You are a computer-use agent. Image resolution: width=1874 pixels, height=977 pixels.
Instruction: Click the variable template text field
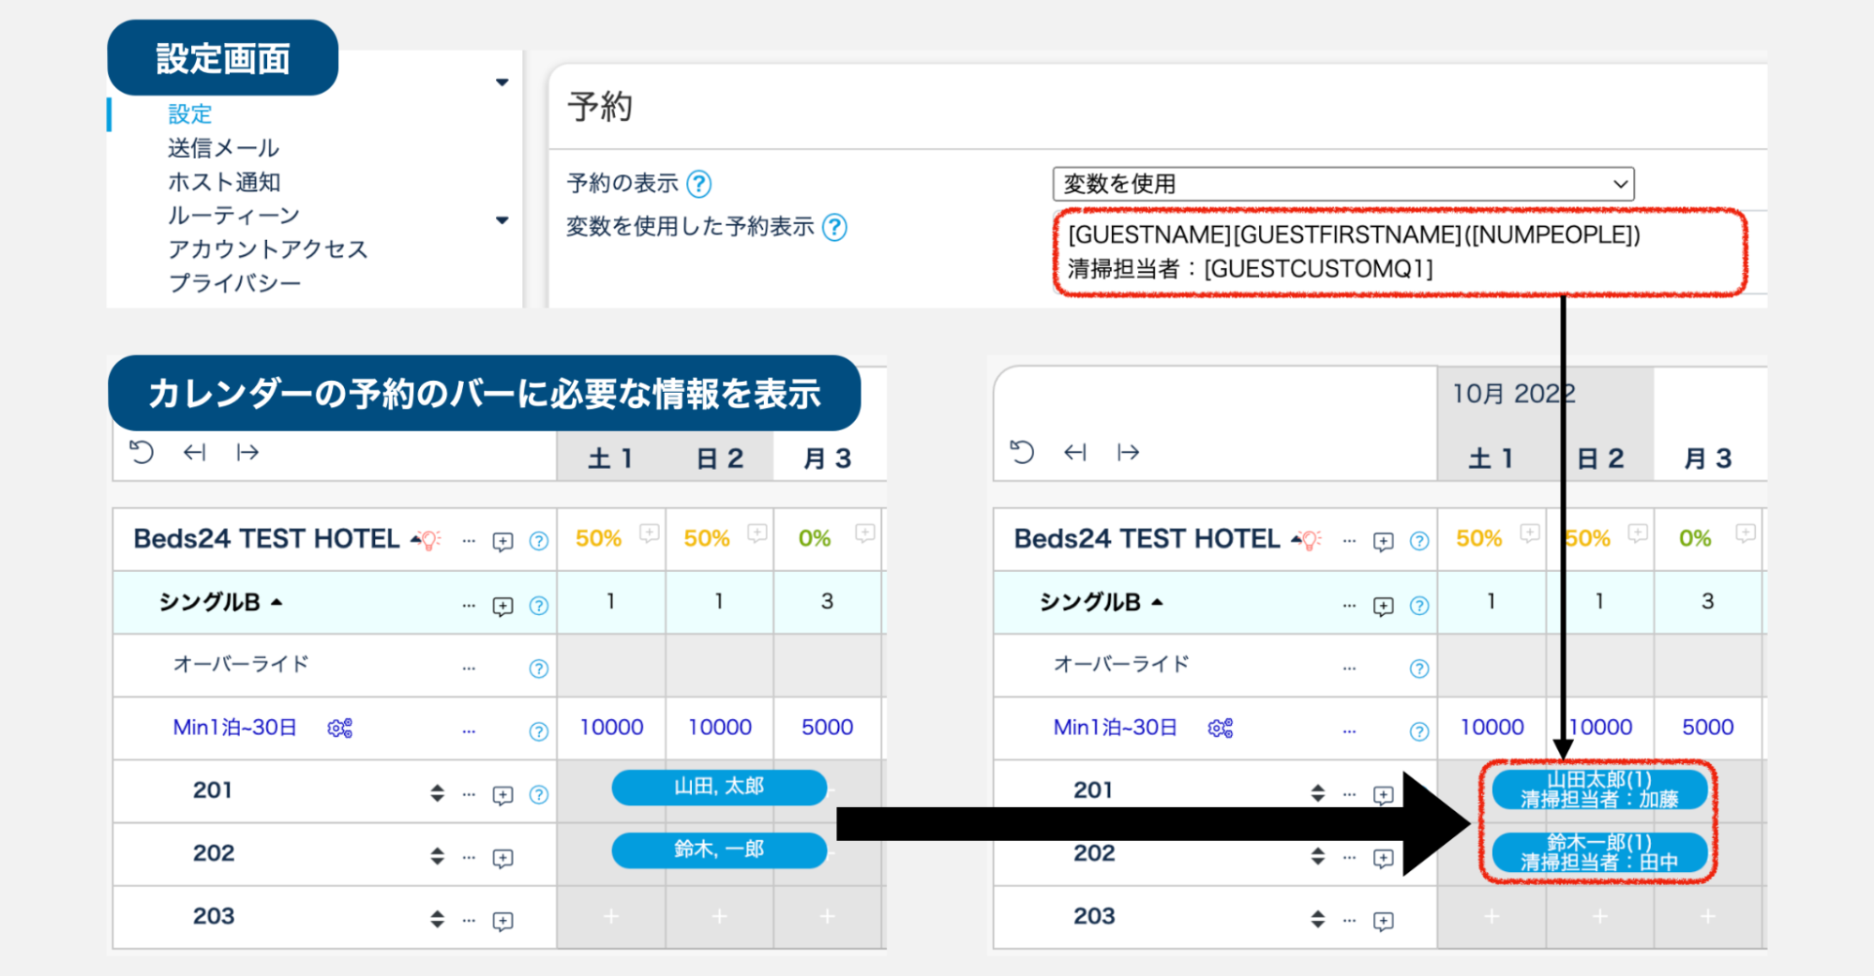1399,251
